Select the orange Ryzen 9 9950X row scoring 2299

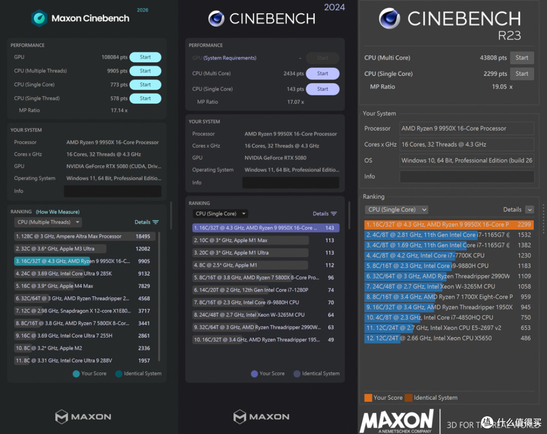click(x=449, y=225)
